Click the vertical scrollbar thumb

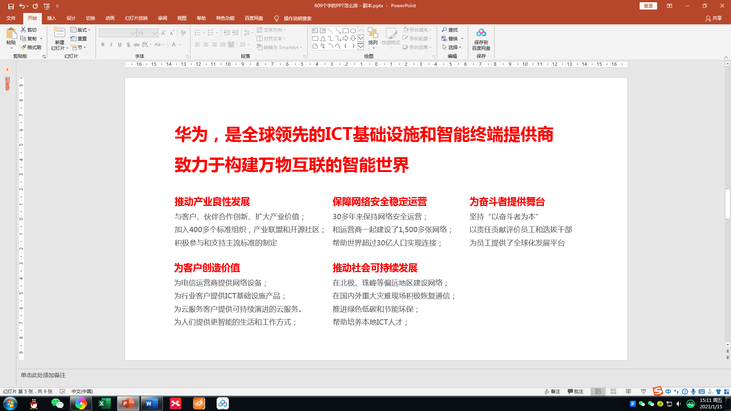(728, 204)
